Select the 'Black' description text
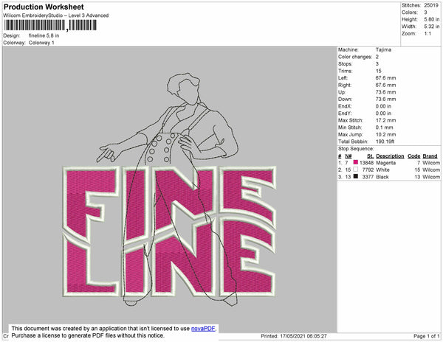Screen dimensions: 443x342 click(x=382, y=177)
